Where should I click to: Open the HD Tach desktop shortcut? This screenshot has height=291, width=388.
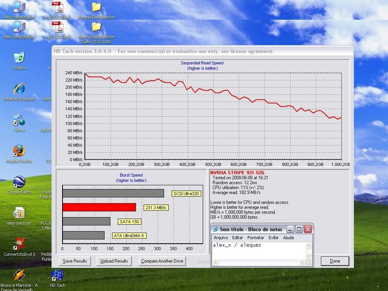[58, 275]
